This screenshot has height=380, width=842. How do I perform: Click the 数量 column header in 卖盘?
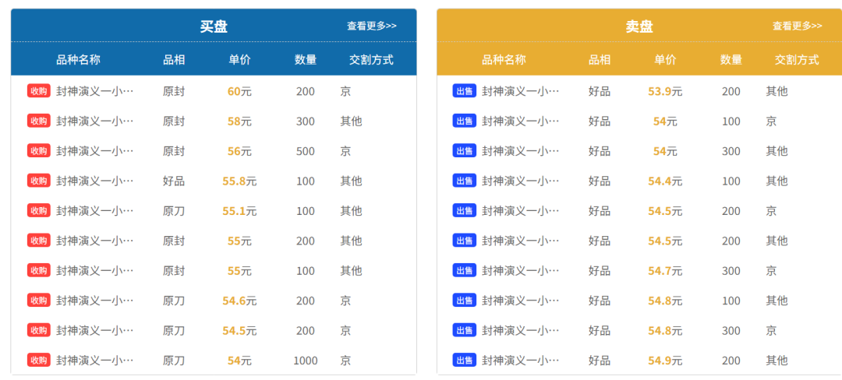(x=731, y=59)
